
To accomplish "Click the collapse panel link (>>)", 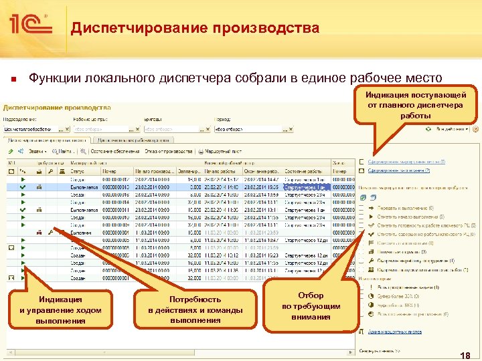I will 380,351.
